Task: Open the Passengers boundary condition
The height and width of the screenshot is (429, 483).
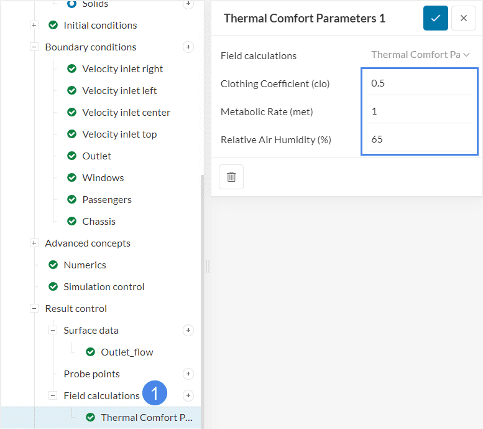Action: (x=106, y=200)
